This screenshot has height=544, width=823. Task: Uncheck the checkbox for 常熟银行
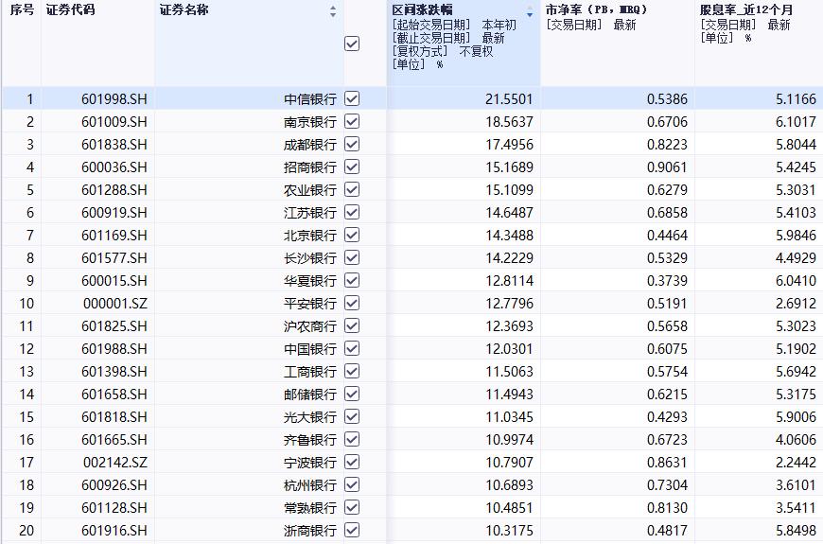[352, 507]
